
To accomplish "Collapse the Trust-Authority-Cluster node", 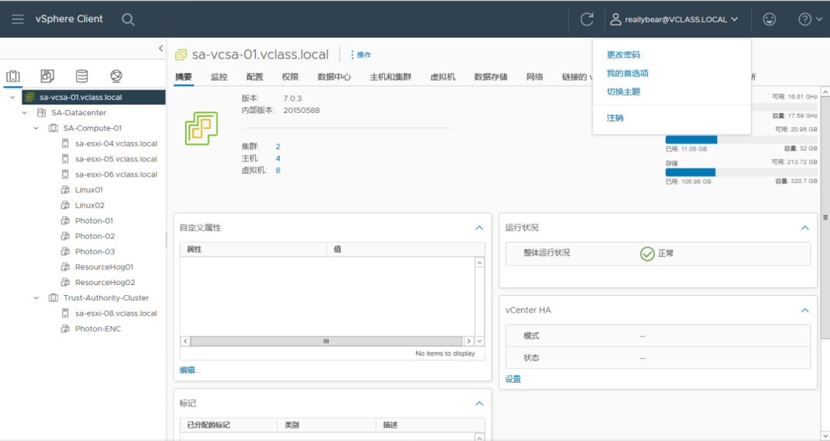I will point(37,297).
